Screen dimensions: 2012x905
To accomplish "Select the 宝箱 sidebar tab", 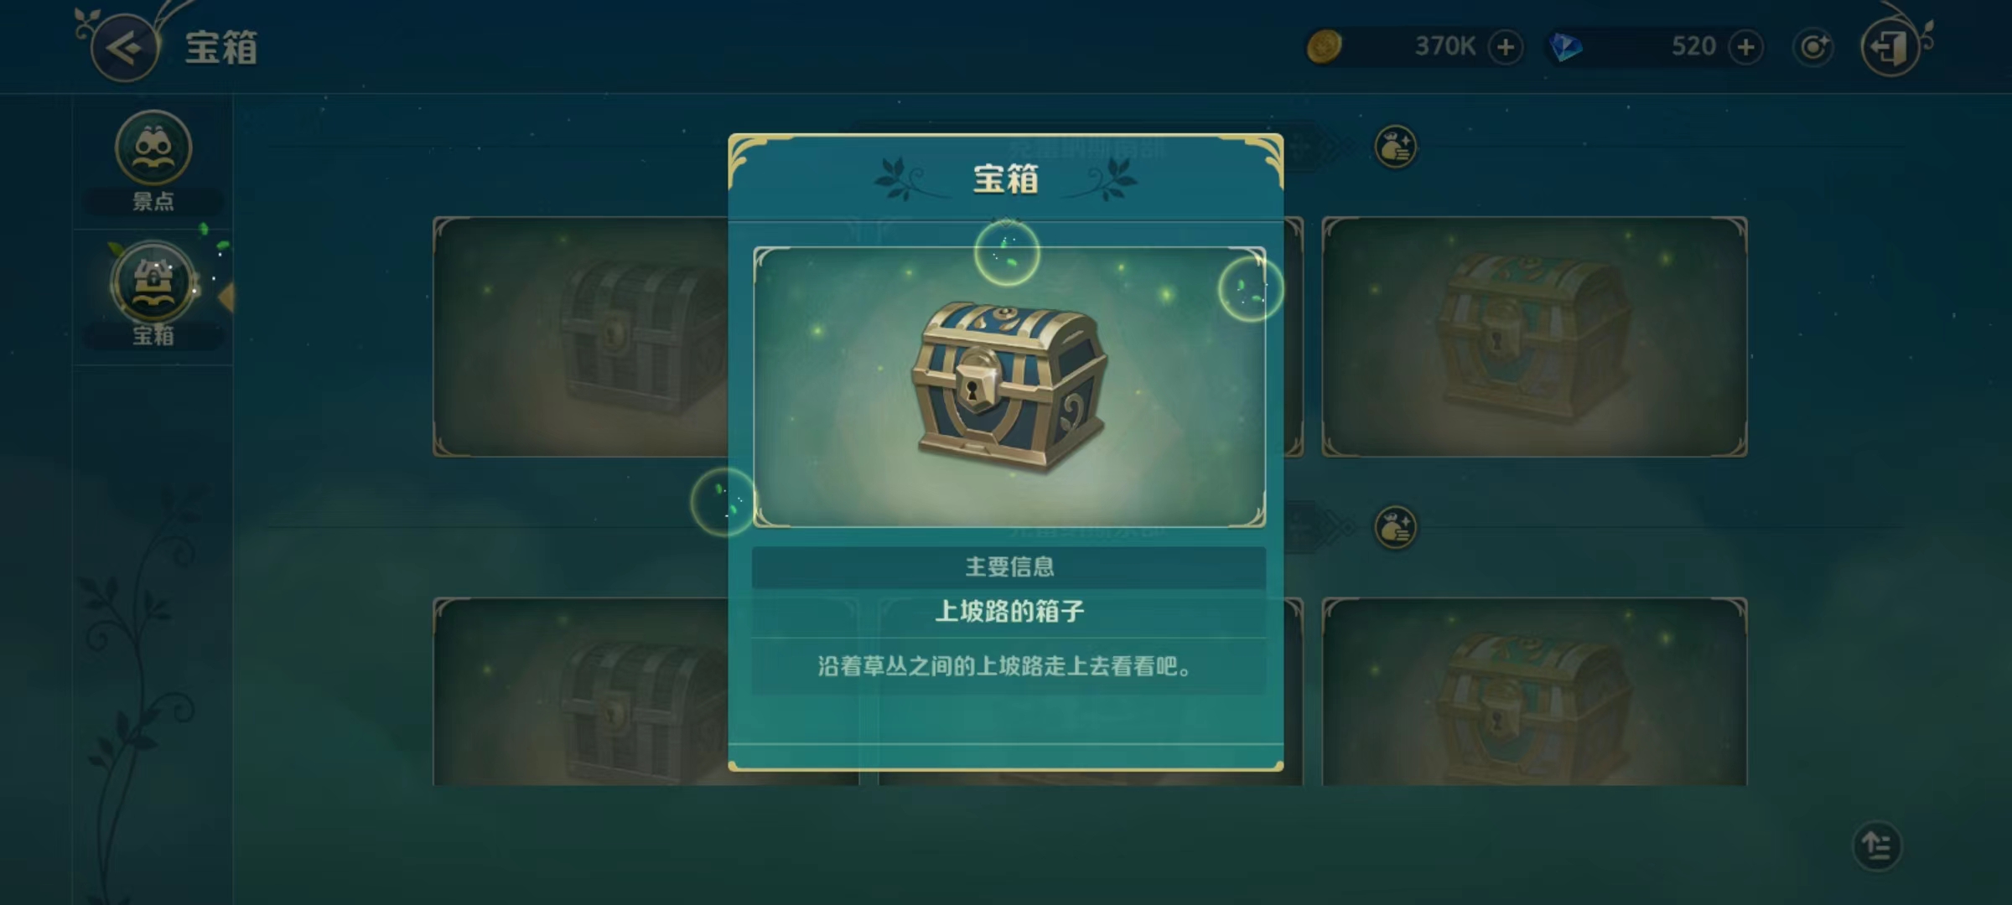I will 153,295.
